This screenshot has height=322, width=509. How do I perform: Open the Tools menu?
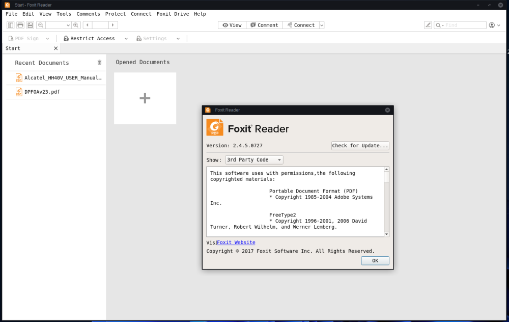pyautogui.click(x=64, y=14)
